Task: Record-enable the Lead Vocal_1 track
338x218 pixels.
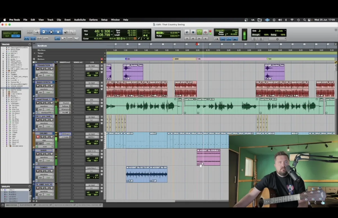Action: [x=38, y=103]
